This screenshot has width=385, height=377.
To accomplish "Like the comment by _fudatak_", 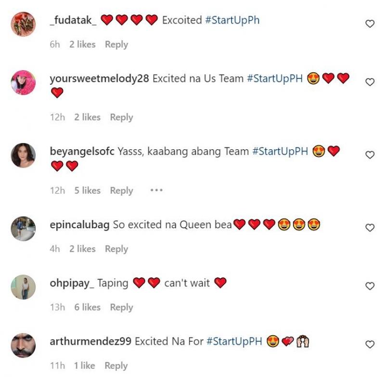I will [370, 24].
